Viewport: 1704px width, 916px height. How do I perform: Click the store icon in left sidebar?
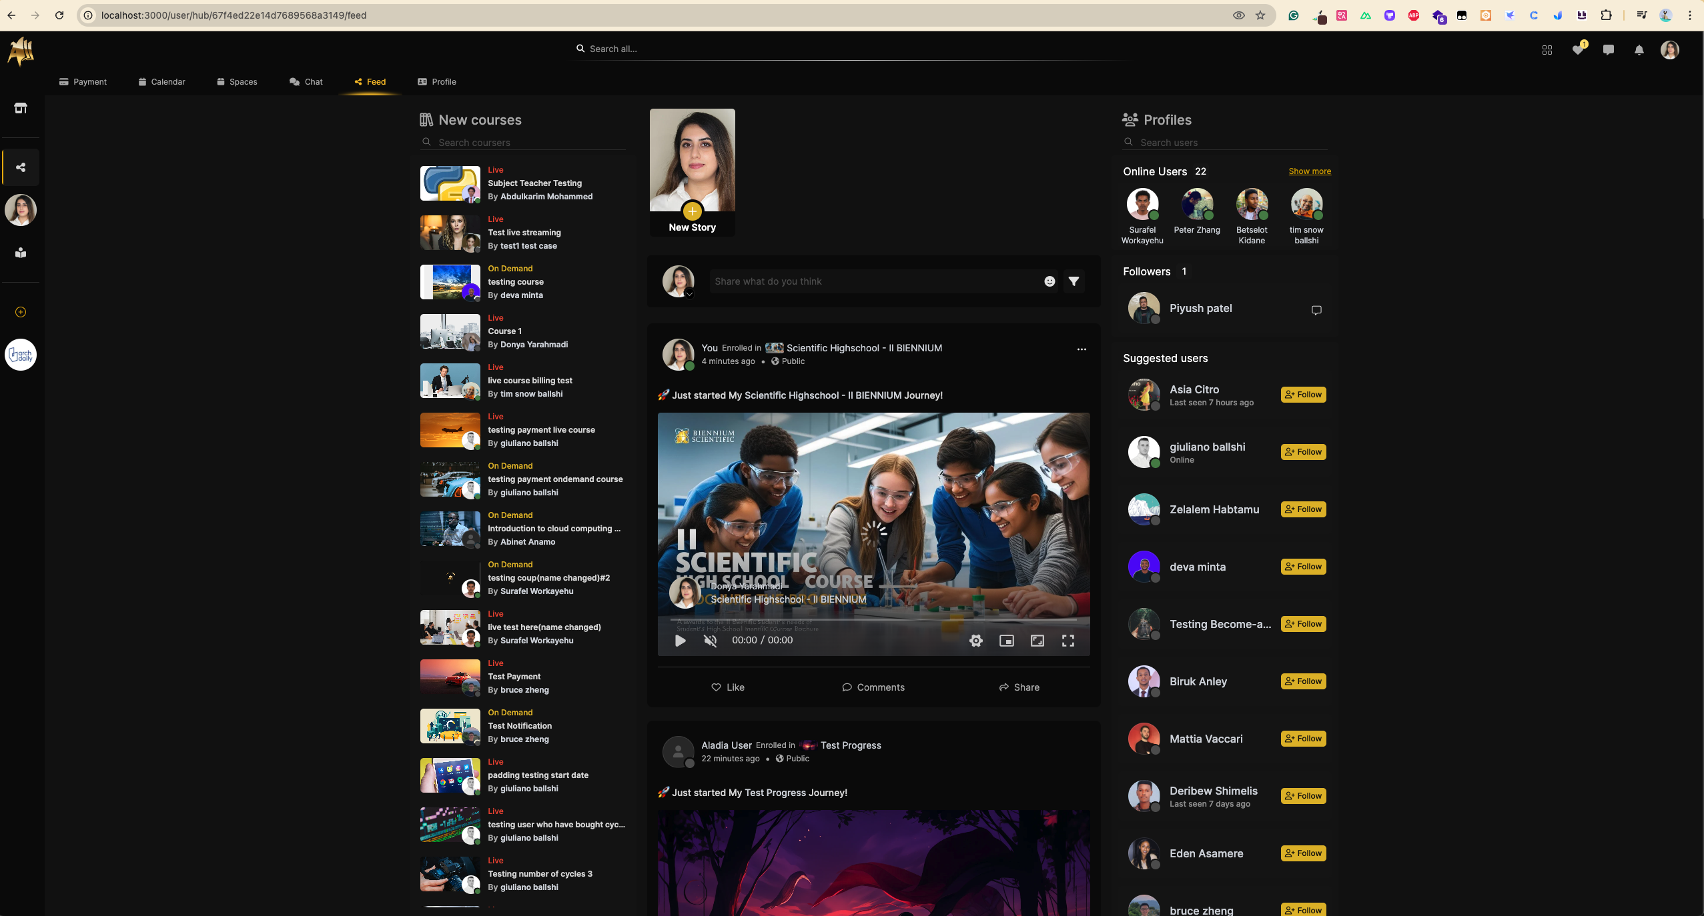pyautogui.click(x=21, y=108)
